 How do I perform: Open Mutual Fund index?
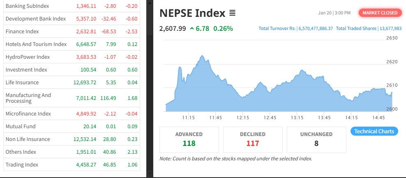pyautogui.click(x=21, y=126)
